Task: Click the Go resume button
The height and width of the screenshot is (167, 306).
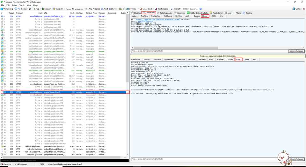Action: click(36, 9)
